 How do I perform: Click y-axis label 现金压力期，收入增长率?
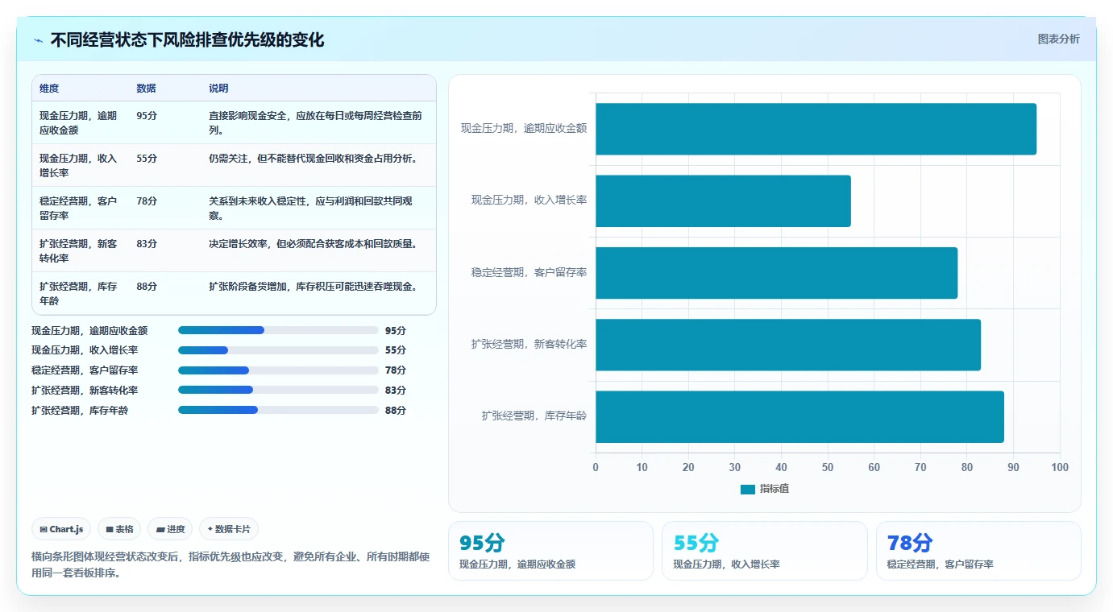tap(529, 200)
